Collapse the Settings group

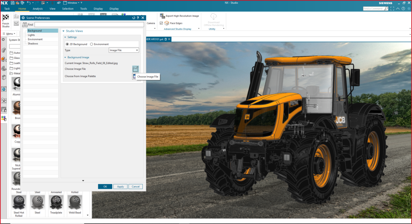tap(66, 37)
